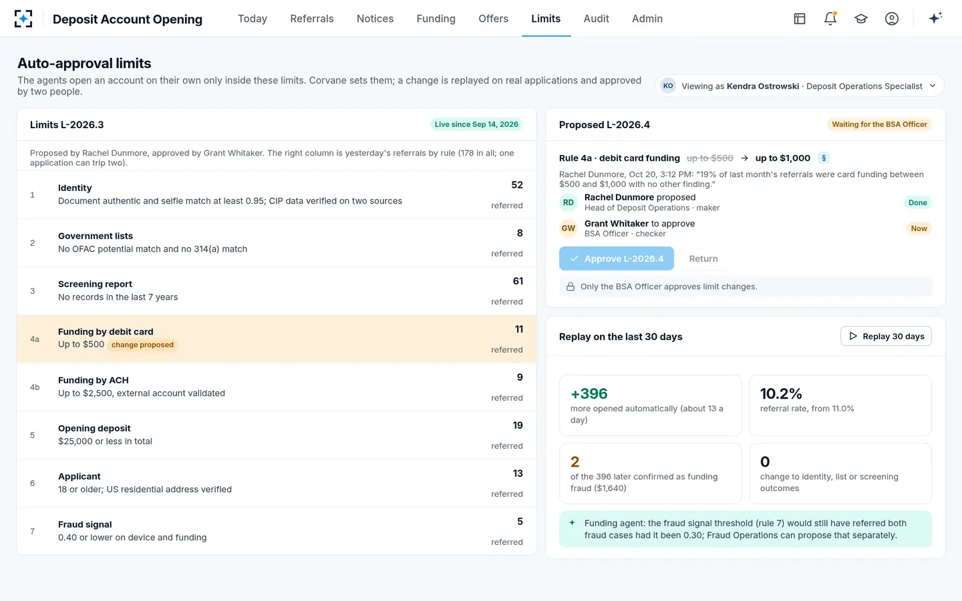Click the lock icon in the BSA Officer note
The image size is (962, 601).
pyautogui.click(x=571, y=286)
